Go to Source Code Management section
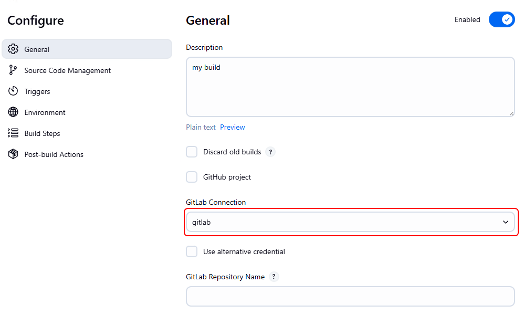The image size is (524, 315). click(67, 70)
